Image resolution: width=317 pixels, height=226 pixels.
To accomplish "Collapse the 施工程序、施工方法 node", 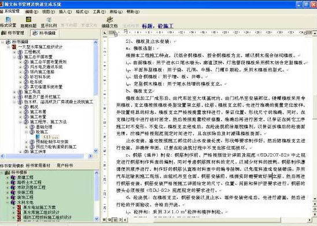I will point(20,122).
